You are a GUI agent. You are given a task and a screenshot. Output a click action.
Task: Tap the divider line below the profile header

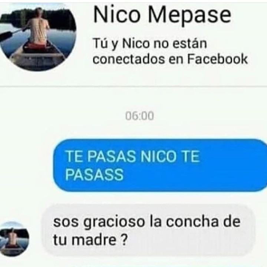[x=133, y=87]
